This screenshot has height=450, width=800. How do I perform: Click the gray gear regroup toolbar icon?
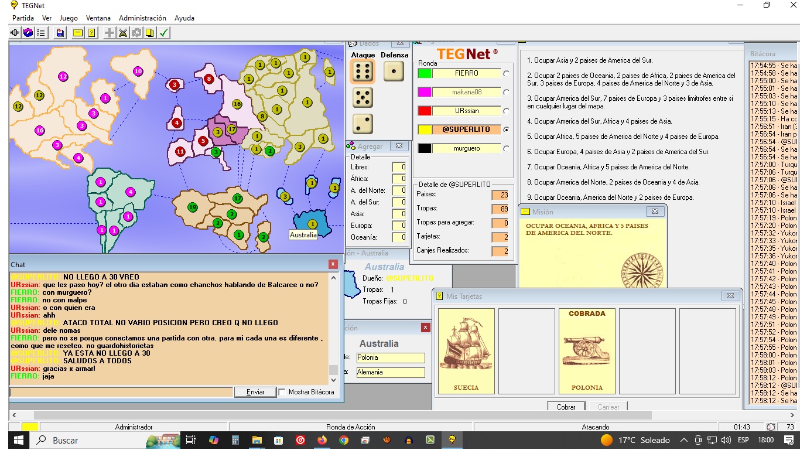coord(136,33)
